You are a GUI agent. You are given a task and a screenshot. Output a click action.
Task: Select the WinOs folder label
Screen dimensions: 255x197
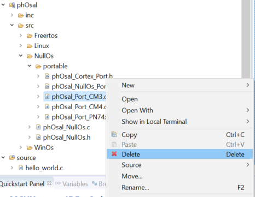pyautogui.click(x=44, y=147)
